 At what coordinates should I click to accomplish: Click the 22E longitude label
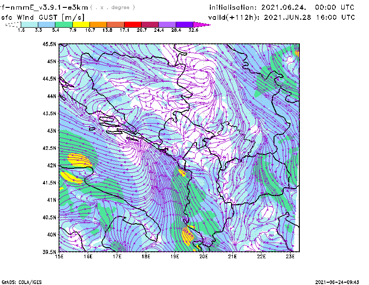coord(261,256)
